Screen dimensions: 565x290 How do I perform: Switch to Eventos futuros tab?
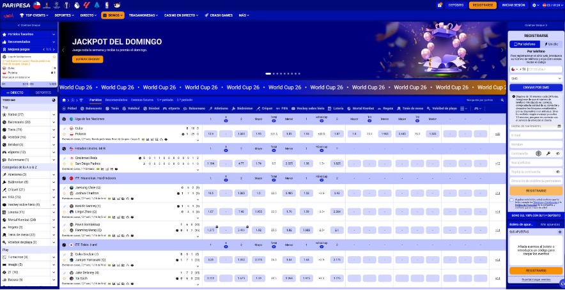142,100
